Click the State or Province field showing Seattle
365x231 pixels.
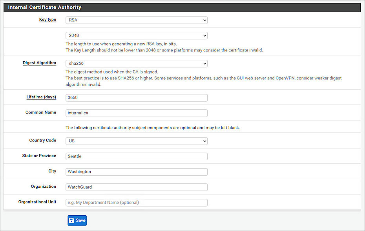(x=136, y=156)
